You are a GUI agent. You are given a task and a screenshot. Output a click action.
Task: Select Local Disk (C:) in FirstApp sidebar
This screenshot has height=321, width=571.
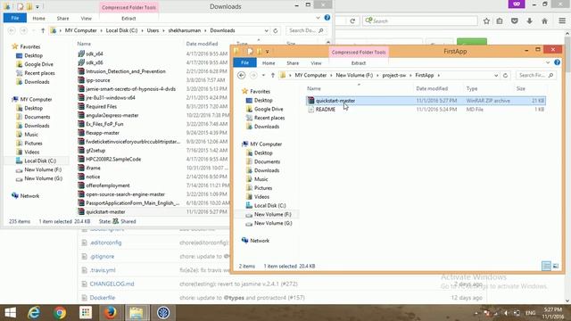tap(269, 205)
